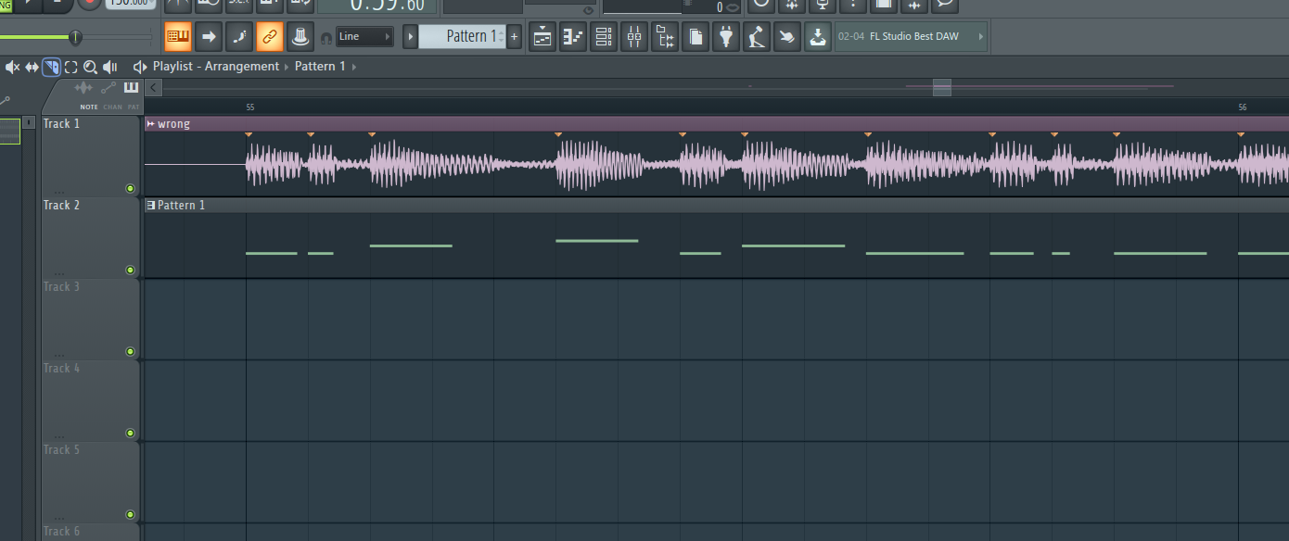
Task: Select the PAT clip focus label
Action: click(x=134, y=107)
